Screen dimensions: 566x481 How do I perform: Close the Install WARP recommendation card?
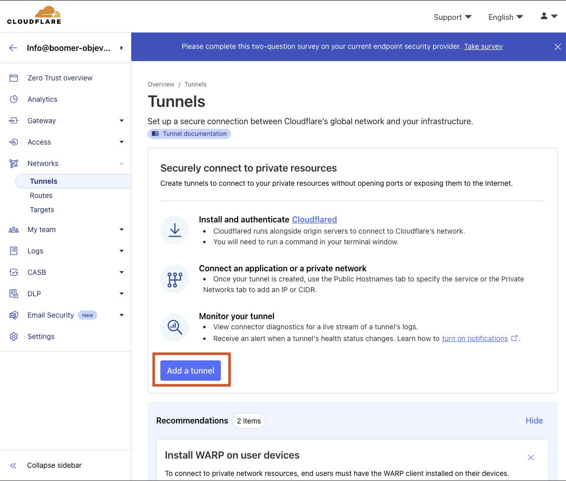[531, 458]
